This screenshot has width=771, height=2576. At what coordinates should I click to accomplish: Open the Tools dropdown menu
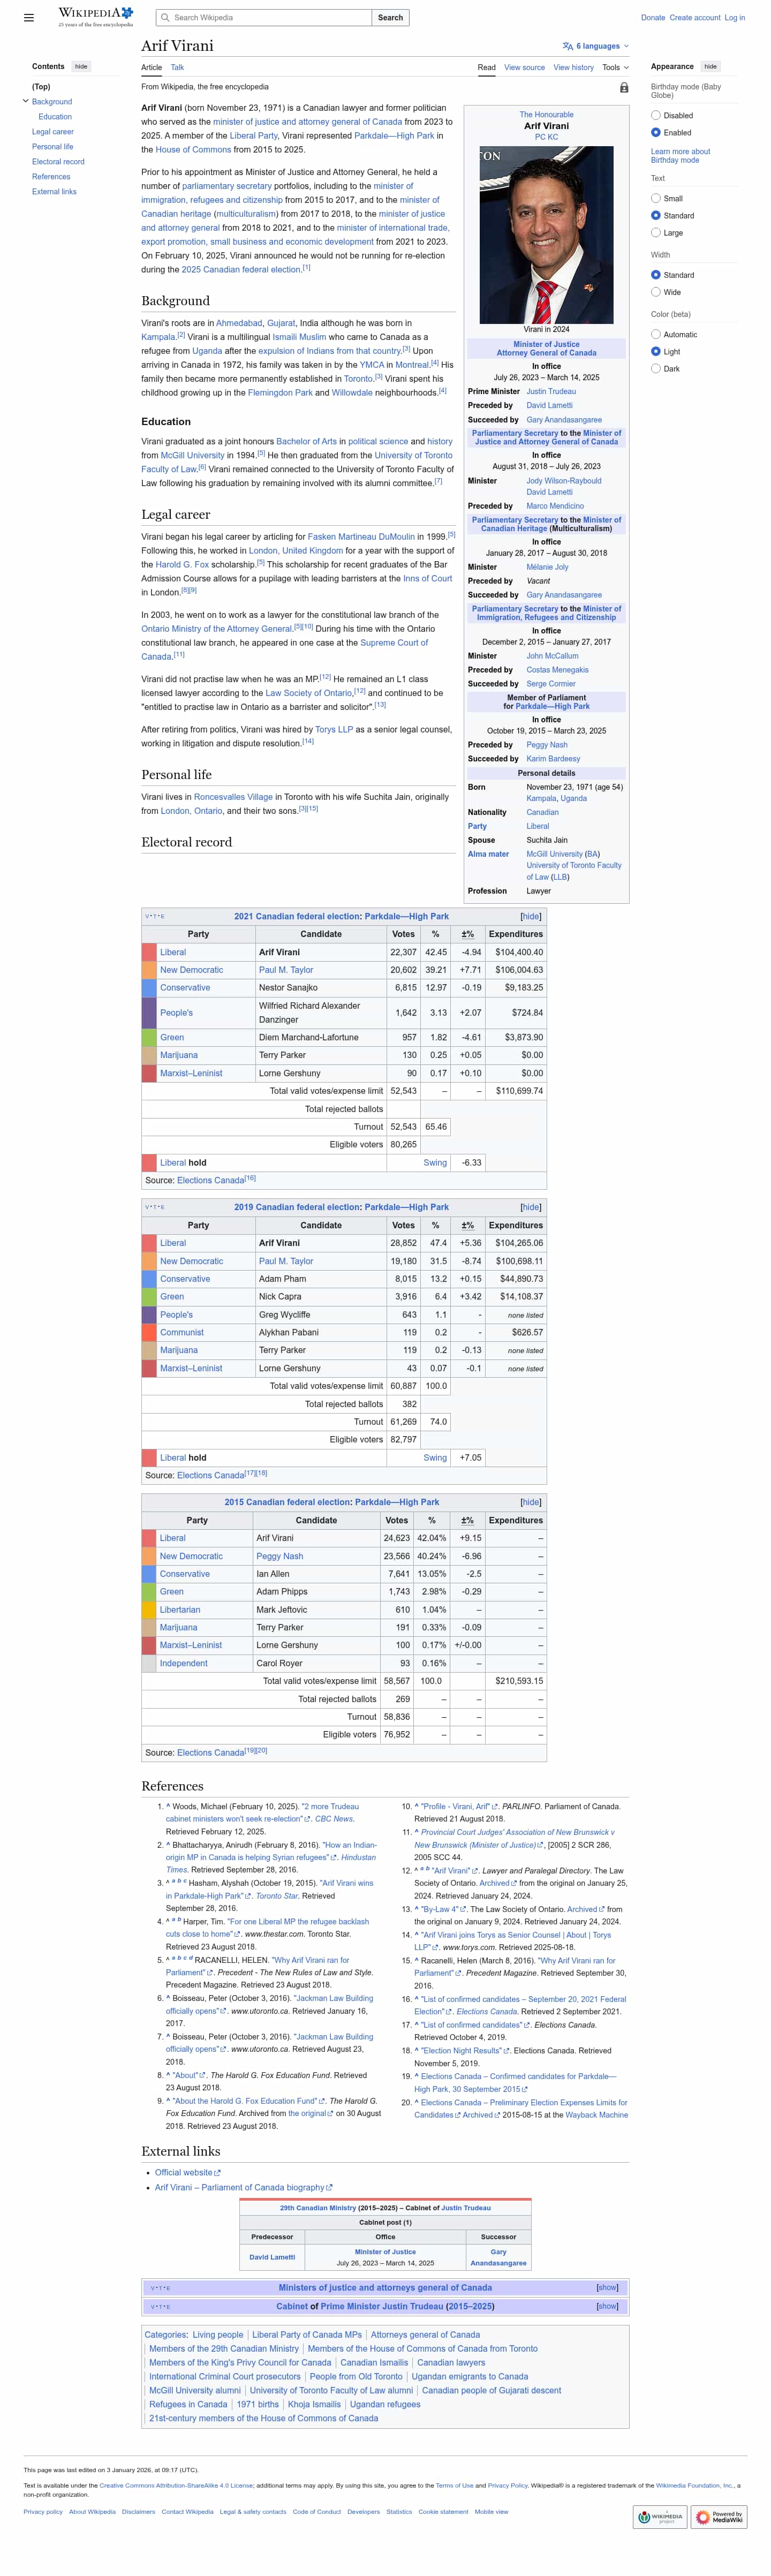tap(615, 68)
